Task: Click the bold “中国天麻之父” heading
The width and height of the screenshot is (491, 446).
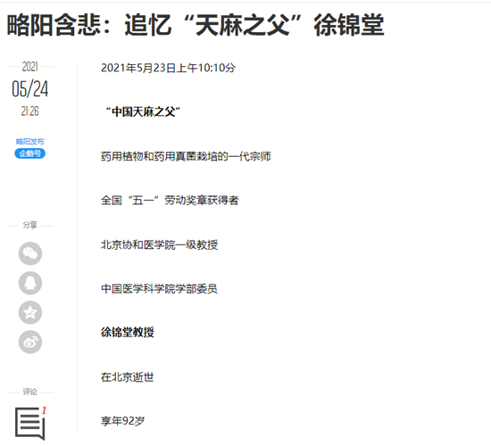Action: pyautogui.click(x=143, y=111)
